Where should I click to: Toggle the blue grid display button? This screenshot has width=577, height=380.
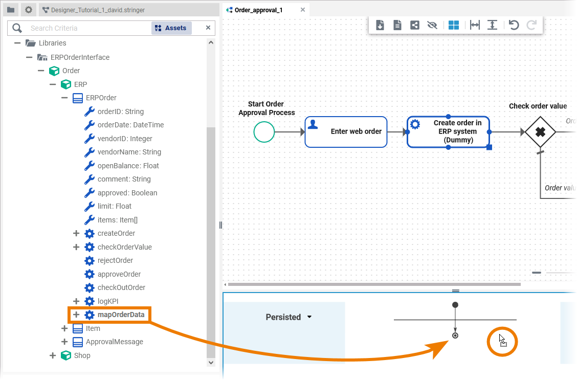[x=453, y=25]
